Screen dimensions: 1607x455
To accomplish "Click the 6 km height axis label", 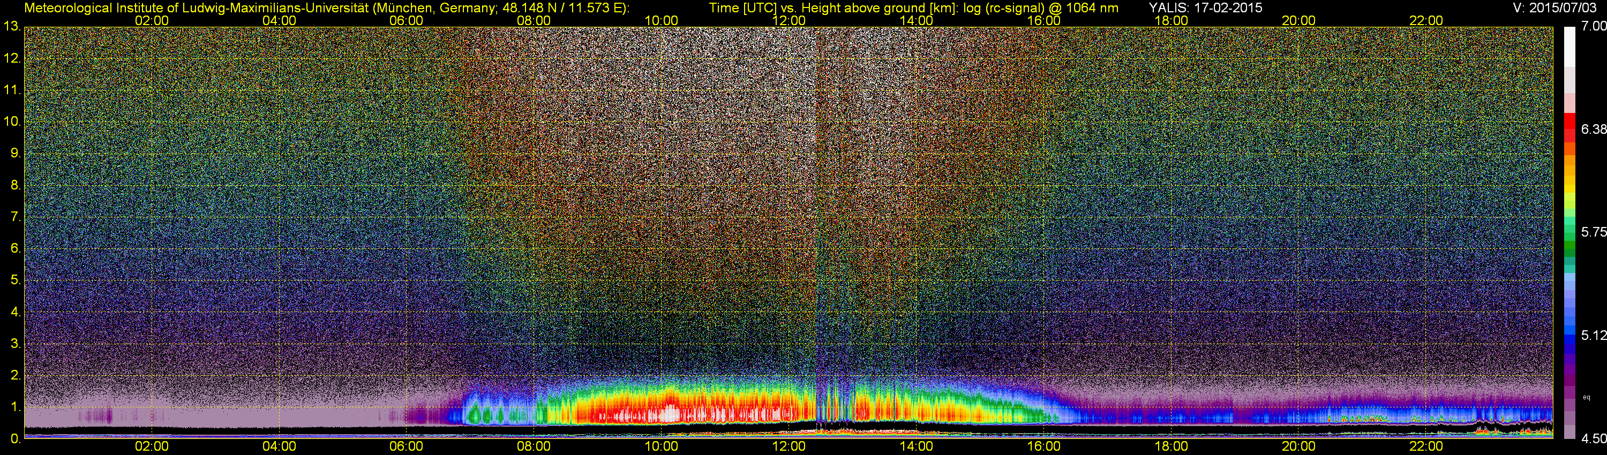I will point(16,249).
